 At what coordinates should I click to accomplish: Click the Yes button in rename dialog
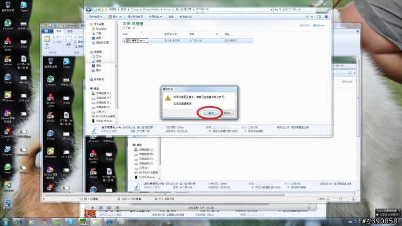click(211, 113)
